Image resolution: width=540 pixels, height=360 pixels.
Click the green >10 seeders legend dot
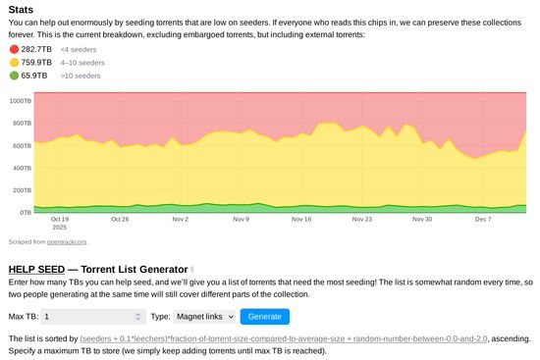click(14, 76)
